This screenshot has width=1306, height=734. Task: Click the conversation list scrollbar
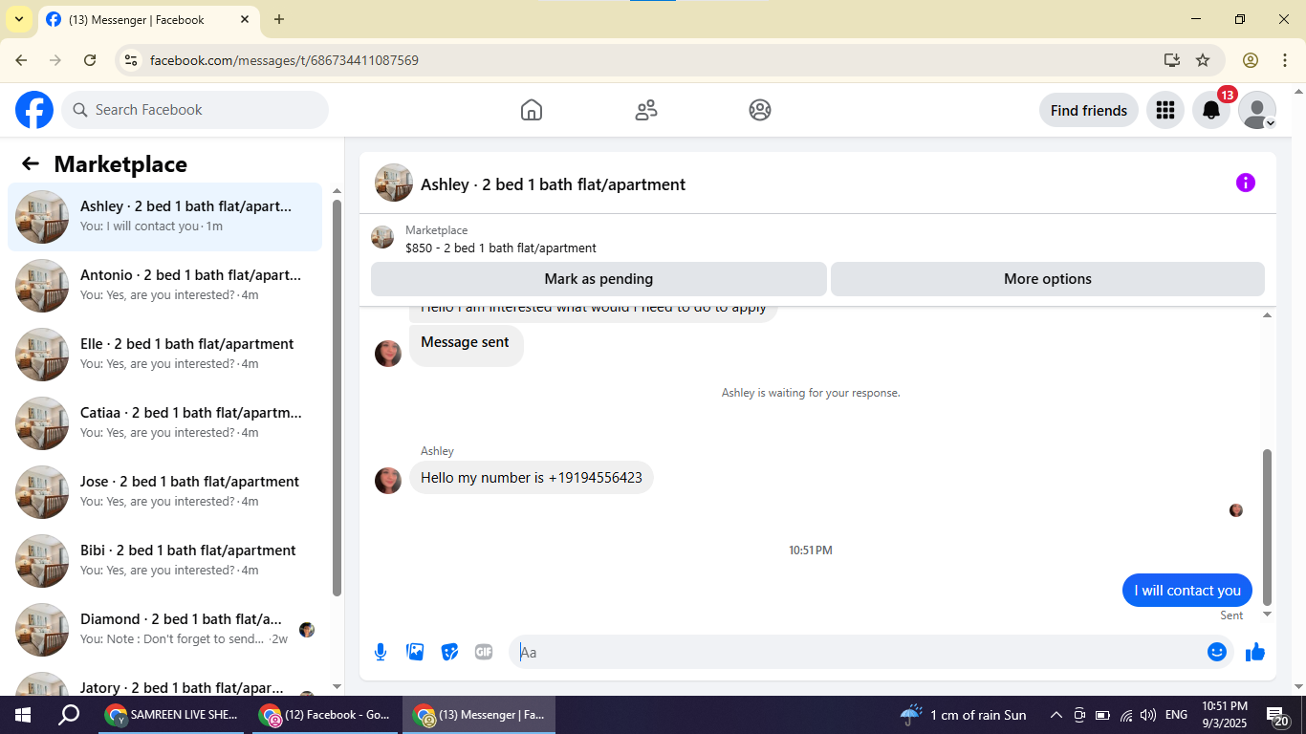pos(337,398)
